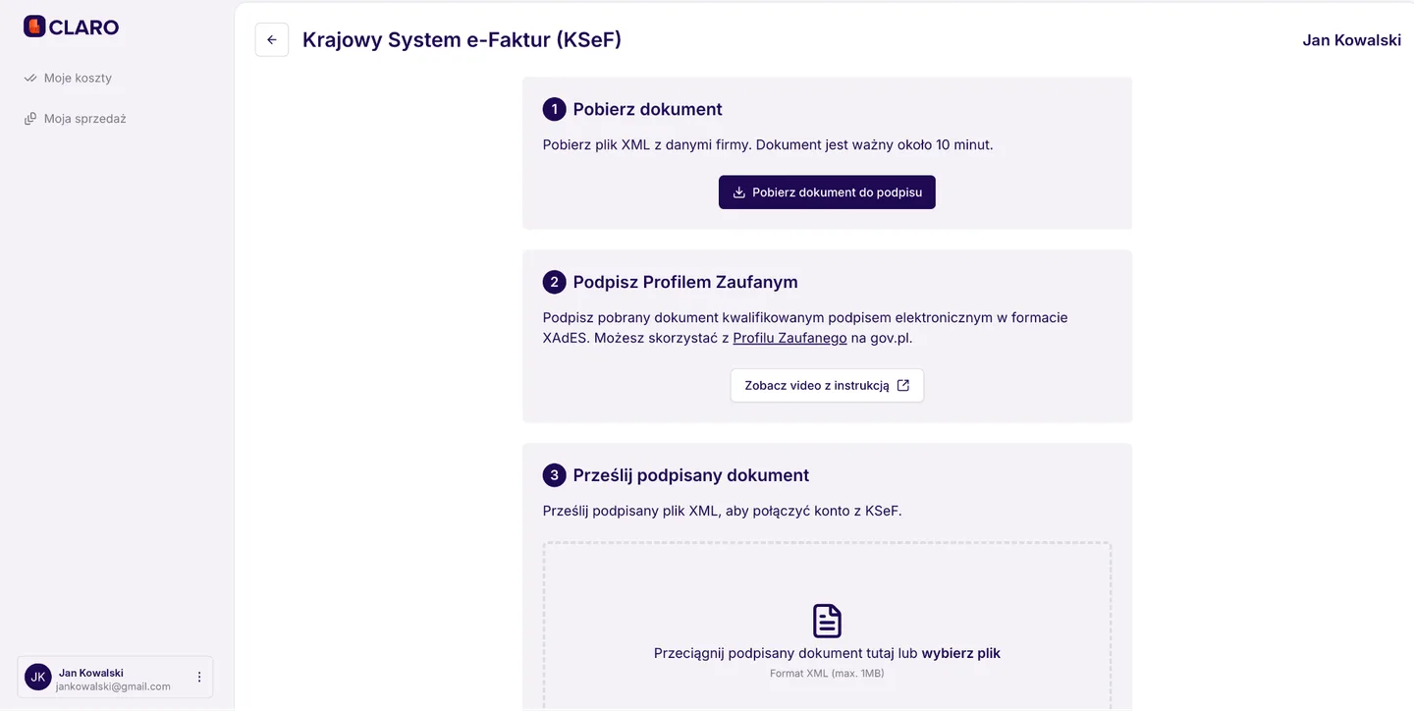Click the Prześlij podpisany plik XML description
This screenshot has height=711, width=1414.
click(722, 511)
